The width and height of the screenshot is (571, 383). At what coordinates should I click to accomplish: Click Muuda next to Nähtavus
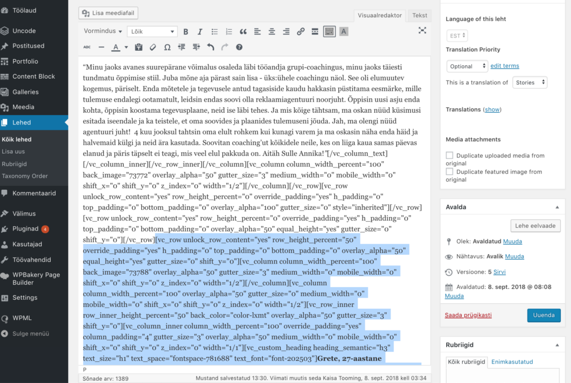coord(515,256)
